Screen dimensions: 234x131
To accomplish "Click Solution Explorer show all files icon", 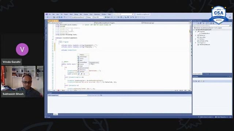I will pyautogui.click(x=214, y=23).
